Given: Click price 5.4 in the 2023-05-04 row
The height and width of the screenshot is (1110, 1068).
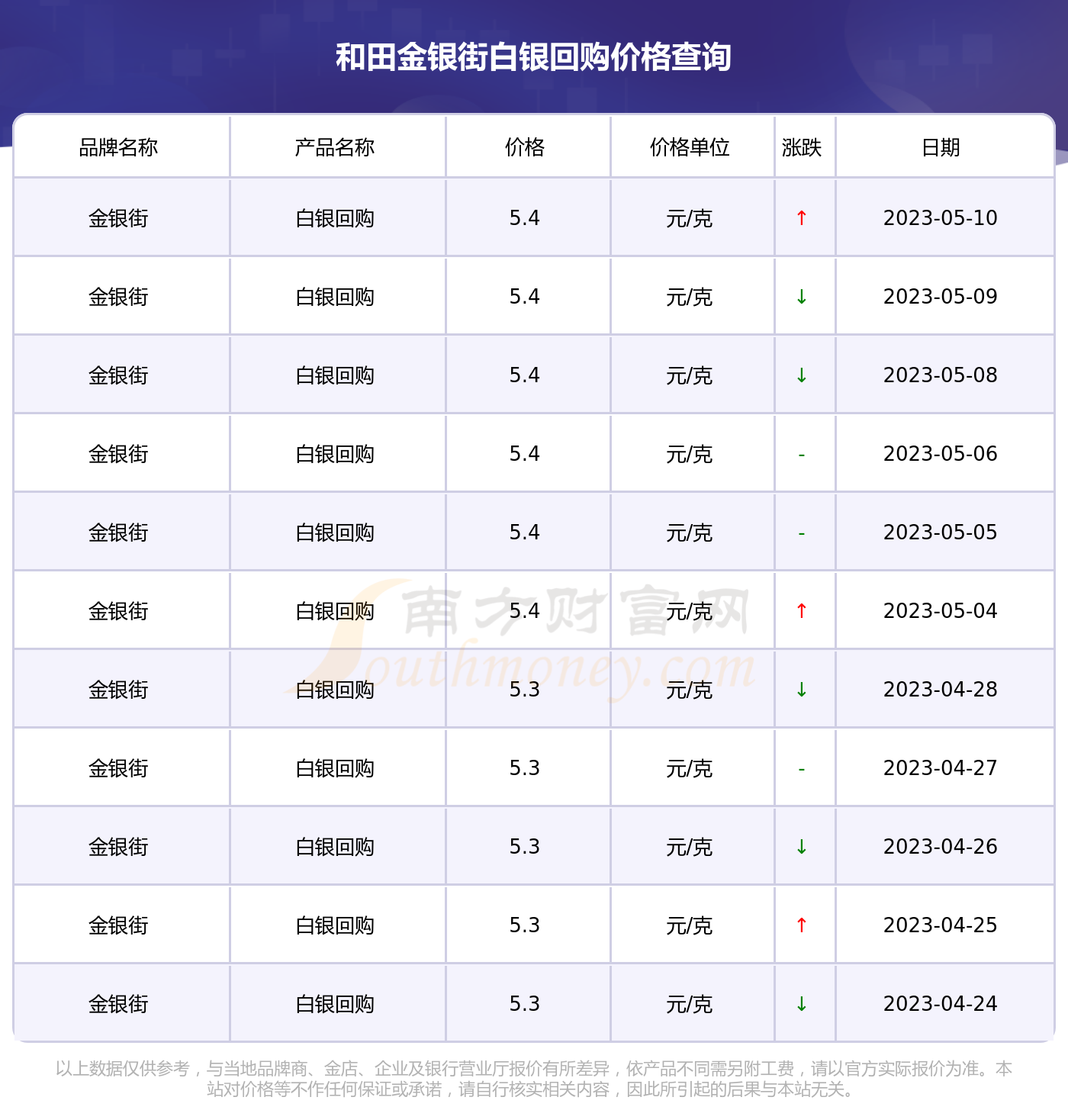Looking at the screenshot, I should coord(525,611).
